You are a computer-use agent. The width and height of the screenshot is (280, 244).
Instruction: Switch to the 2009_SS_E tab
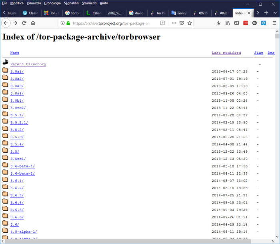116,13
